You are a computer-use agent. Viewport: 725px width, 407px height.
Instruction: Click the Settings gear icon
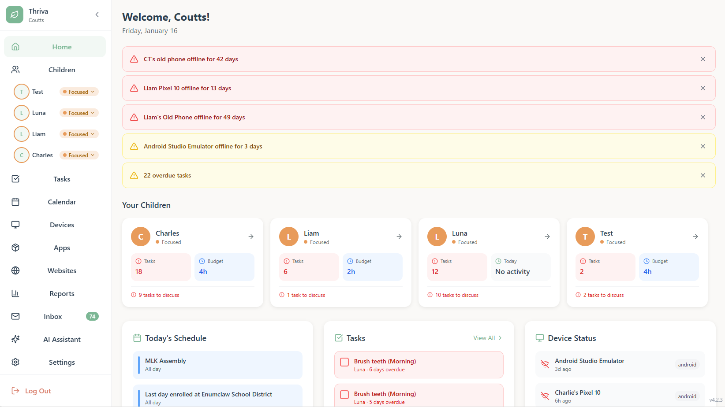(x=15, y=362)
